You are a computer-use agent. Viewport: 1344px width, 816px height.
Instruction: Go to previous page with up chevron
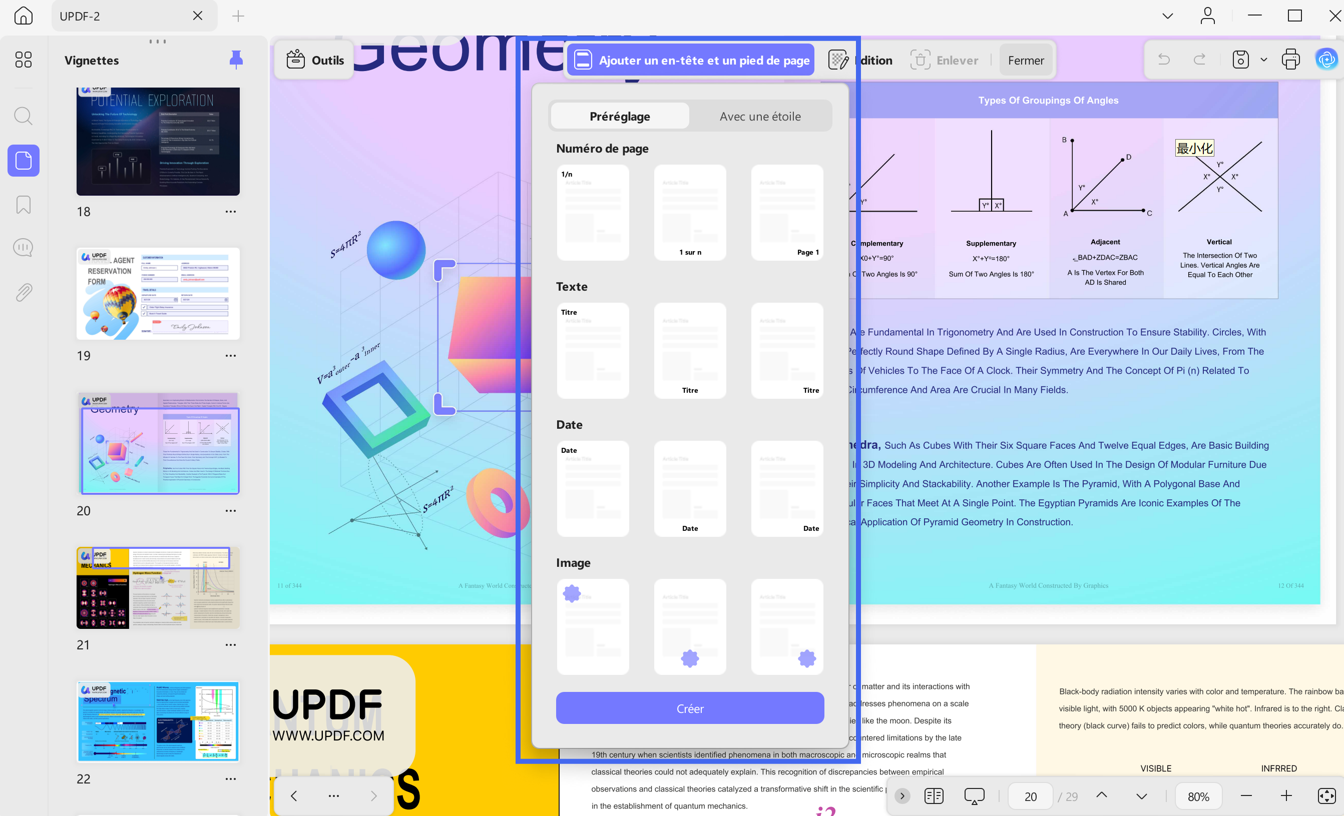coord(1102,795)
